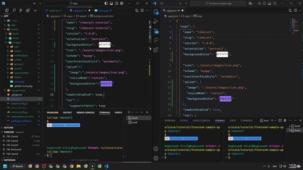The width and height of the screenshot is (303, 170).
Task: Open File Explorer from taskbar
Action: pyautogui.click(x=79, y=166)
